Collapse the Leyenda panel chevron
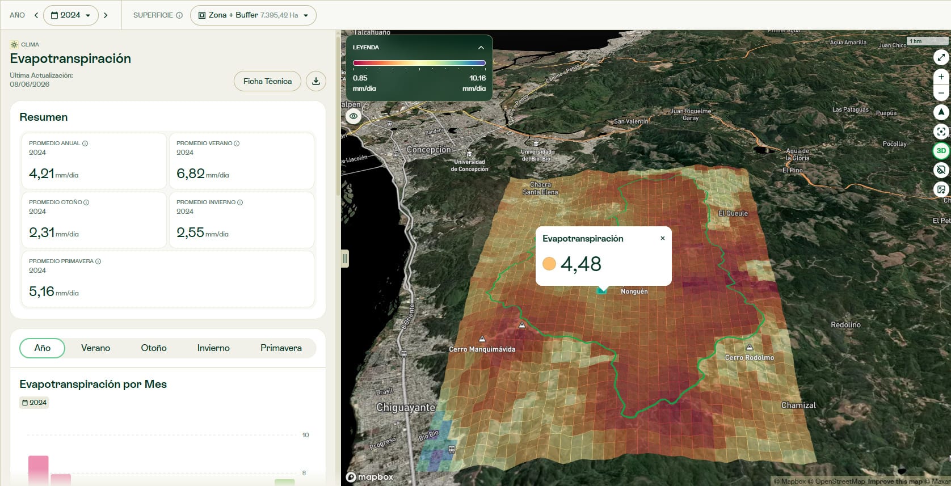Screen dimensions: 951x486 click(x=481, y=48)
